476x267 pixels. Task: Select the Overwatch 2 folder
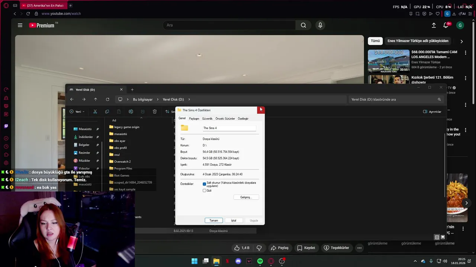click(120, 162)
